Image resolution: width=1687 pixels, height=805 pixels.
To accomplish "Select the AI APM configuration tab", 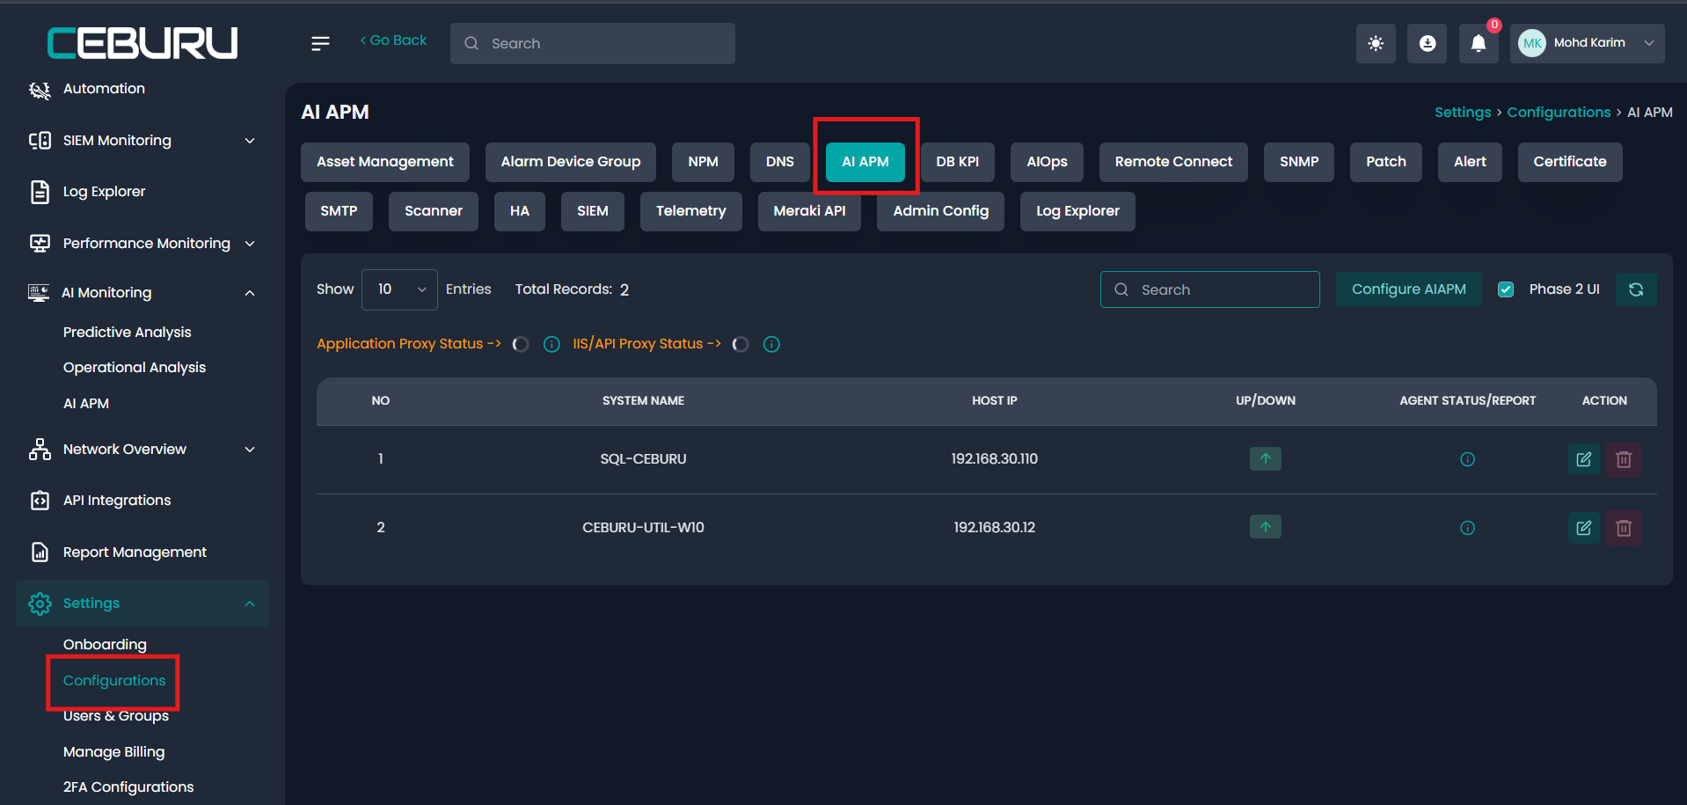I will click(x=865, y=162).
